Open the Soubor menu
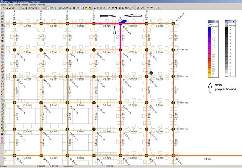Screen dimensions: 242x168 [3, 5]
